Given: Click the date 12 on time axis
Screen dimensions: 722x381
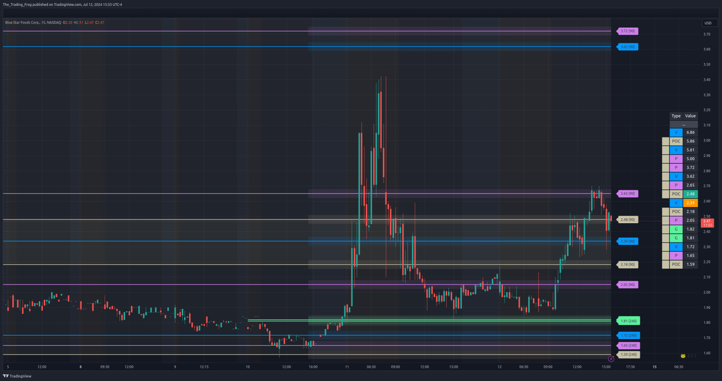Looking at the screenshot, I should click(x=500, y=367).
